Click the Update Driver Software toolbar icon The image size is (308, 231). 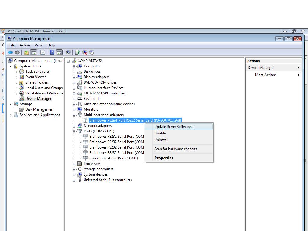[77, 52]
